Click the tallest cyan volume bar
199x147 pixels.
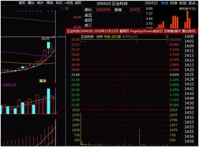(49, 101)
